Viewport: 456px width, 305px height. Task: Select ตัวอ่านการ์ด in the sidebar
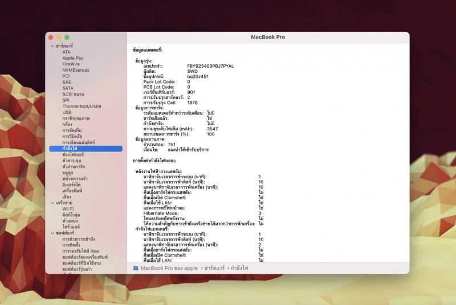[74, 167]
